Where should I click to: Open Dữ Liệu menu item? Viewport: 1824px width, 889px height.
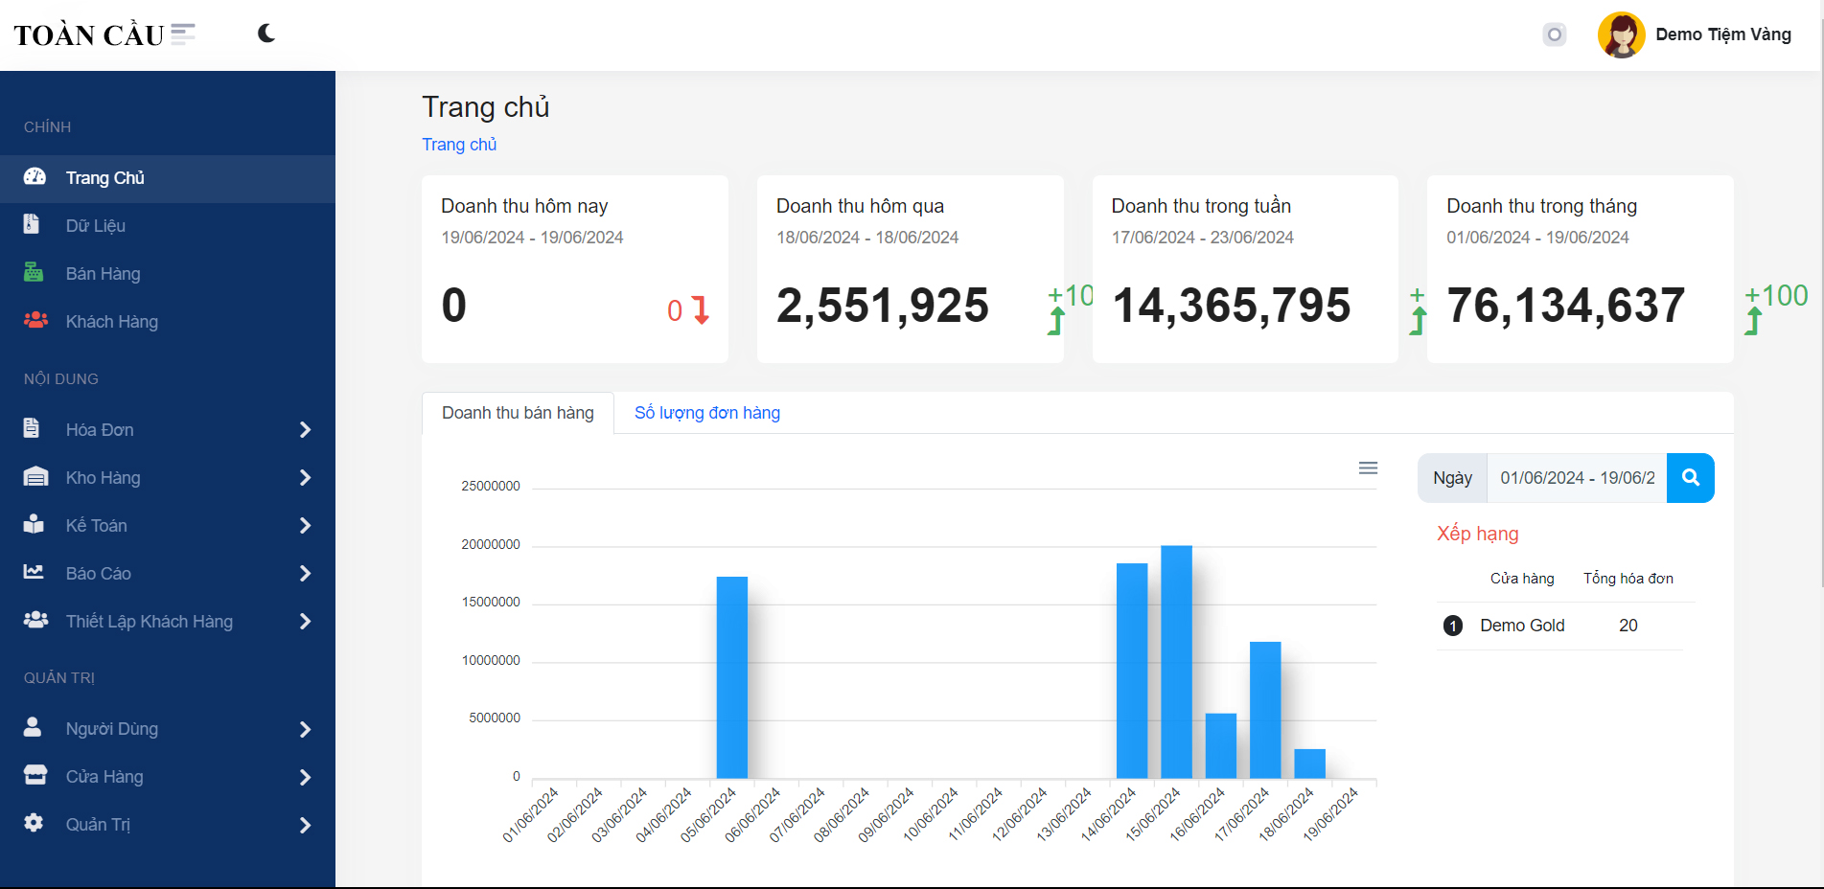168,226
